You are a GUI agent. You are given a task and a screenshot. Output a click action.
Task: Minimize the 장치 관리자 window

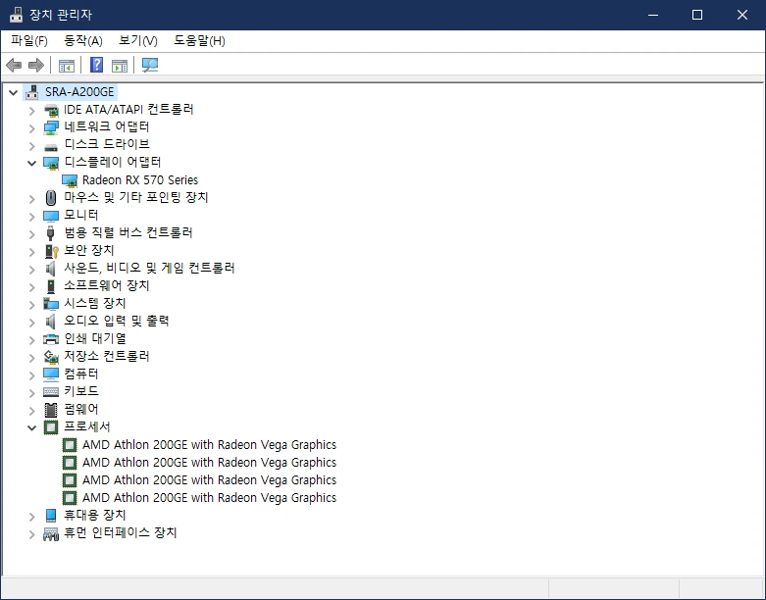pyautogui.click(x=652, y=15)
